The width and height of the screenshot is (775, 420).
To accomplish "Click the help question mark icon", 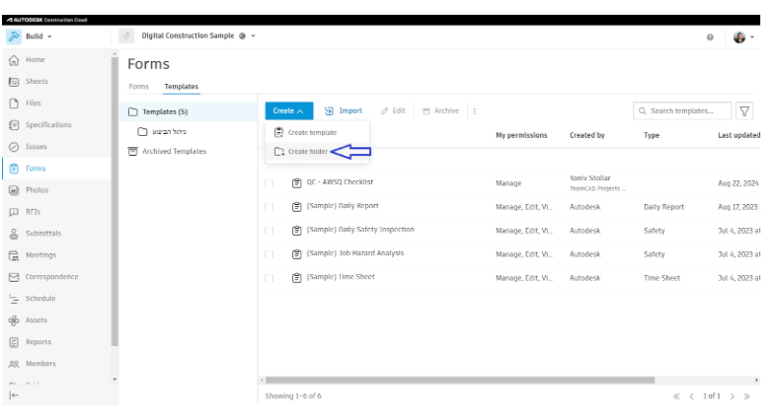I will 710,37.
